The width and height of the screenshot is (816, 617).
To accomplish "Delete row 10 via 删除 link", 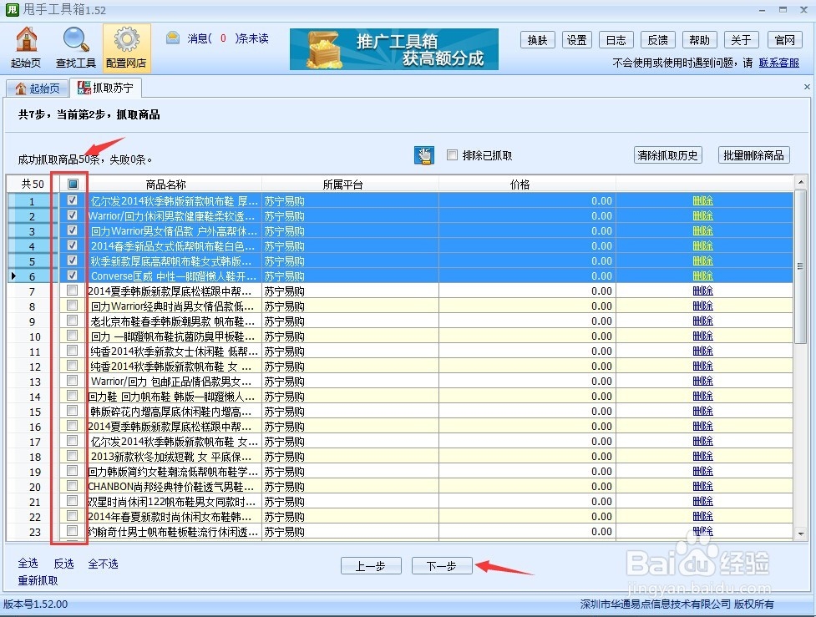I will [x=702, y=336].
